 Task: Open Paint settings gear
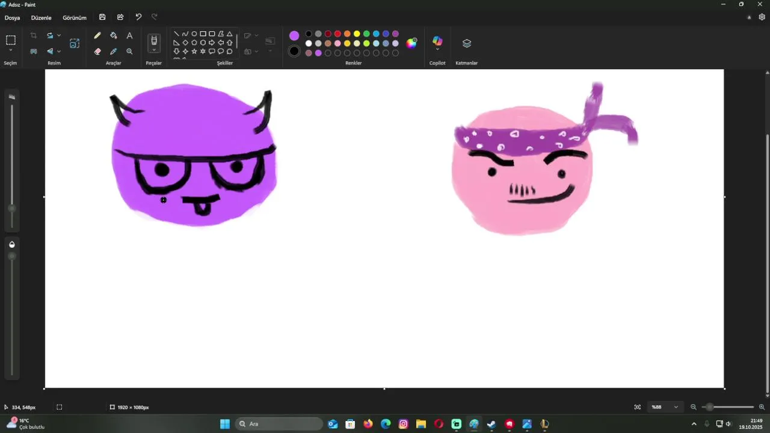click(762, 17)
